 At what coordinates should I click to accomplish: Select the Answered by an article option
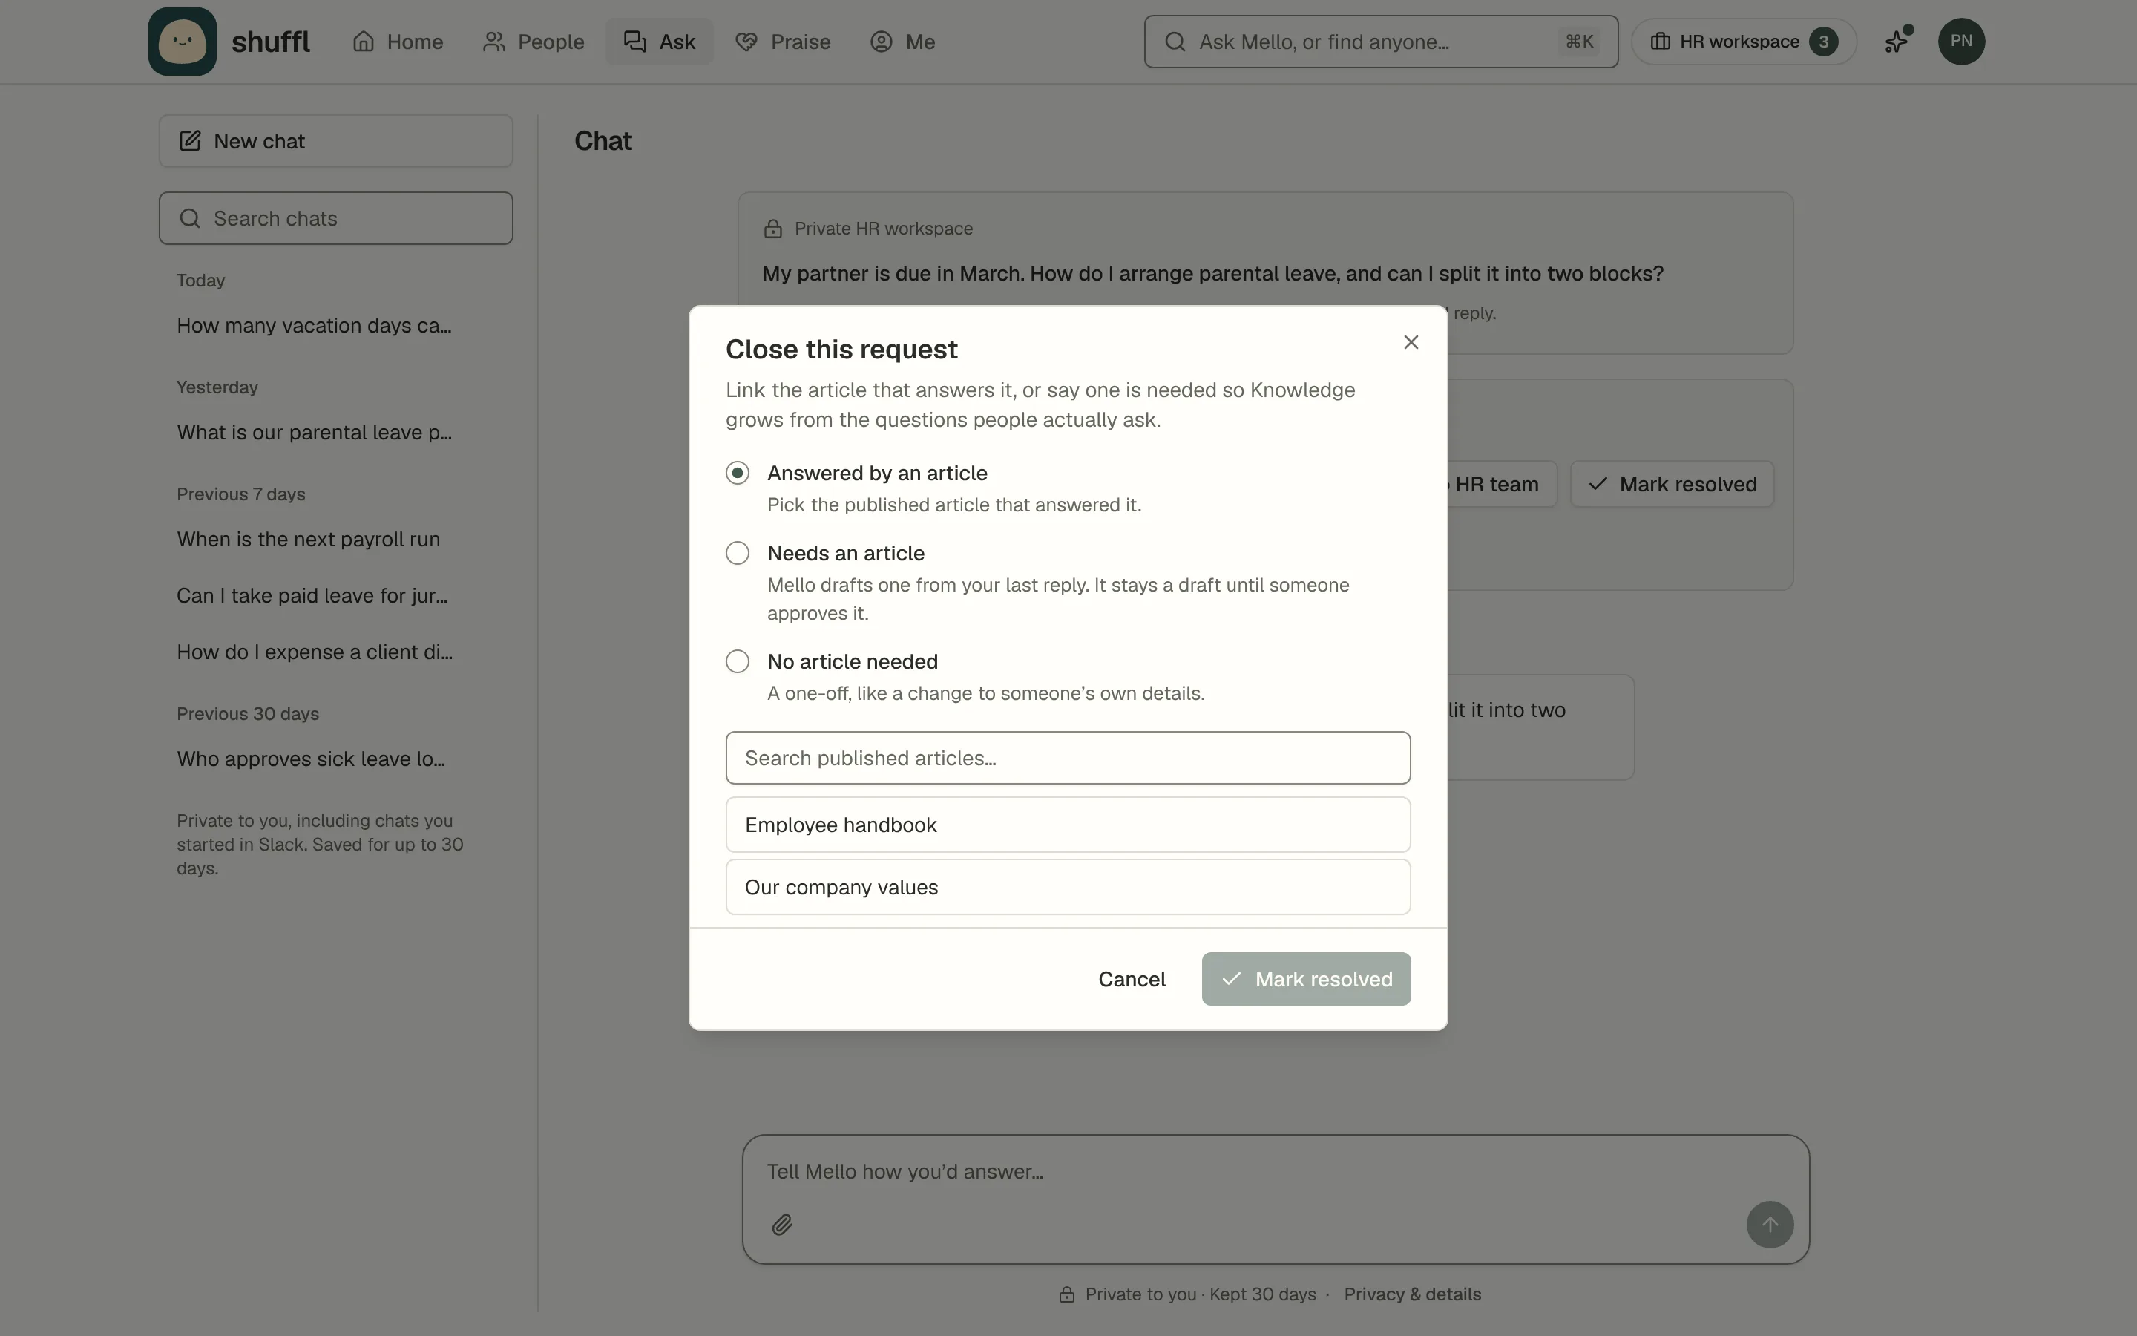tap(738, 473)
